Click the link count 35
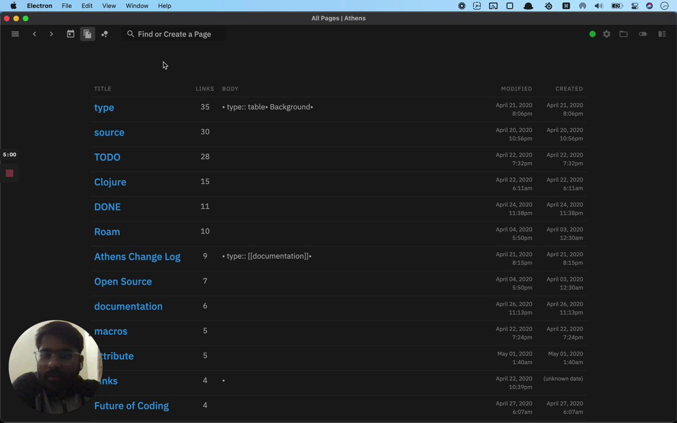Image resolution: width=677 pixels, height=423 pixels. tap(205, 107)
